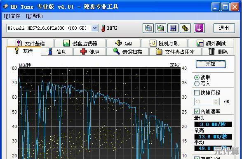Click the folder icon on 文件夹占用率 tab
The height and width of the screenshot is (159, 242).
coord(159,52)
